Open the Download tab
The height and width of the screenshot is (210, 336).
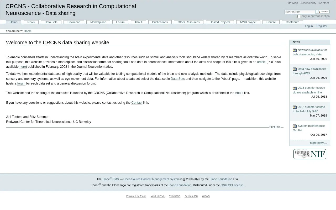tap(74, 22)
